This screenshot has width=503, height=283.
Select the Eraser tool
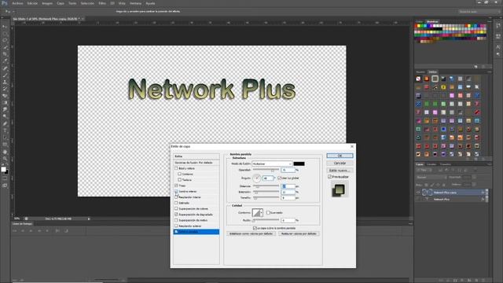click(5, 96)
